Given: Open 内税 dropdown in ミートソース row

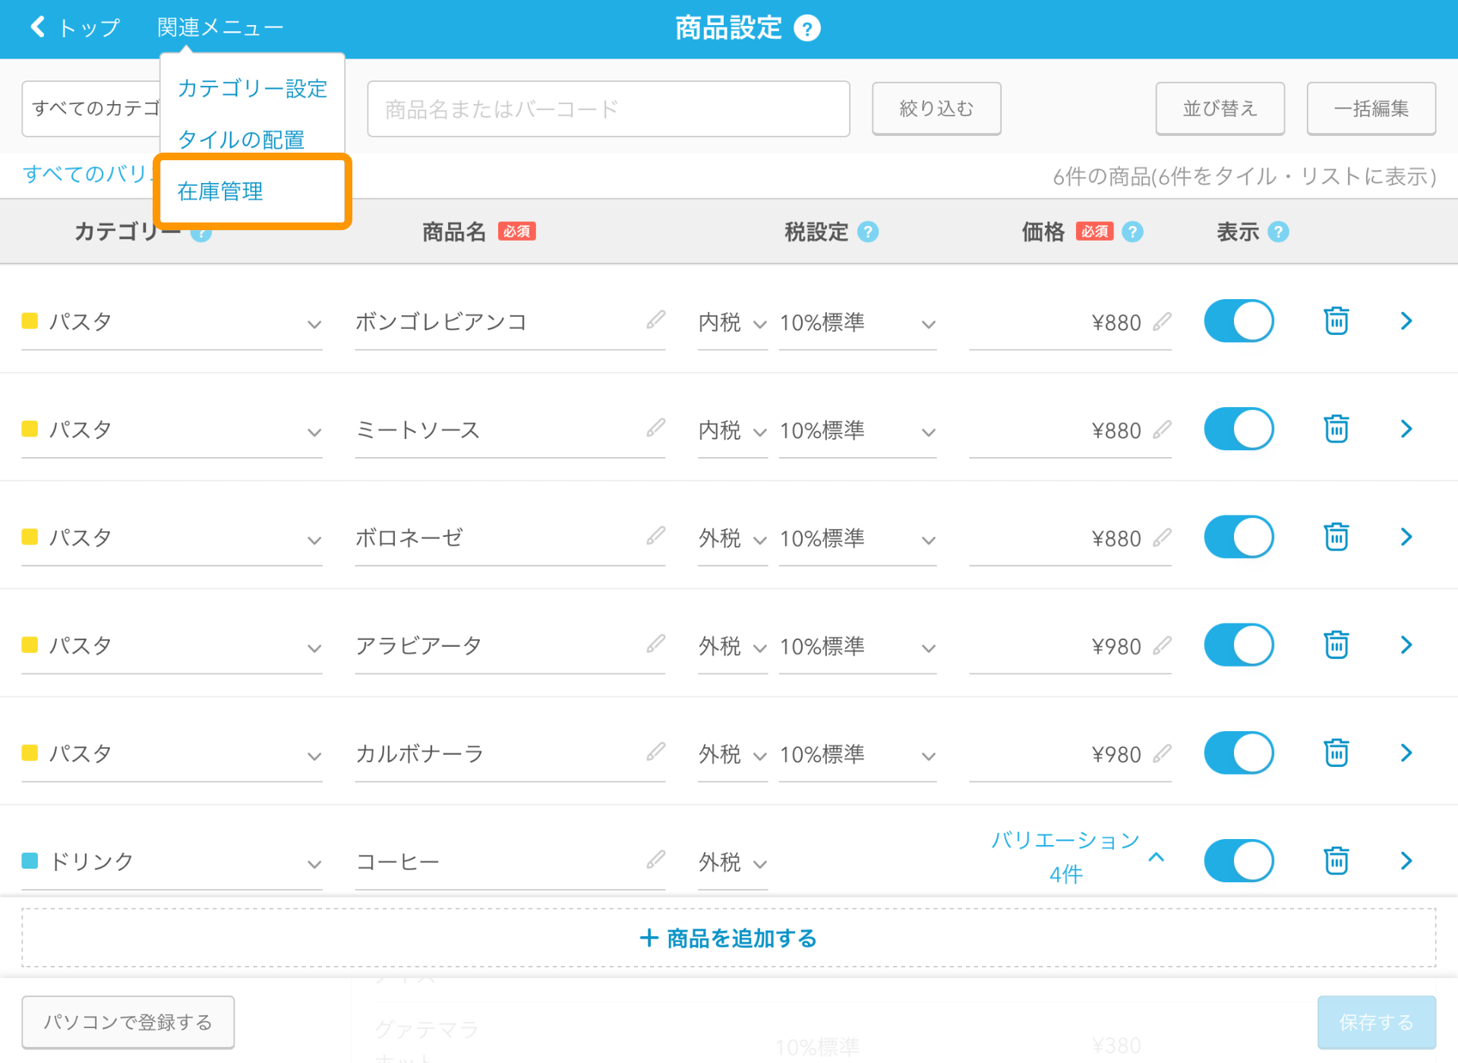Looking at the screenshot, I should coord(733,431).
